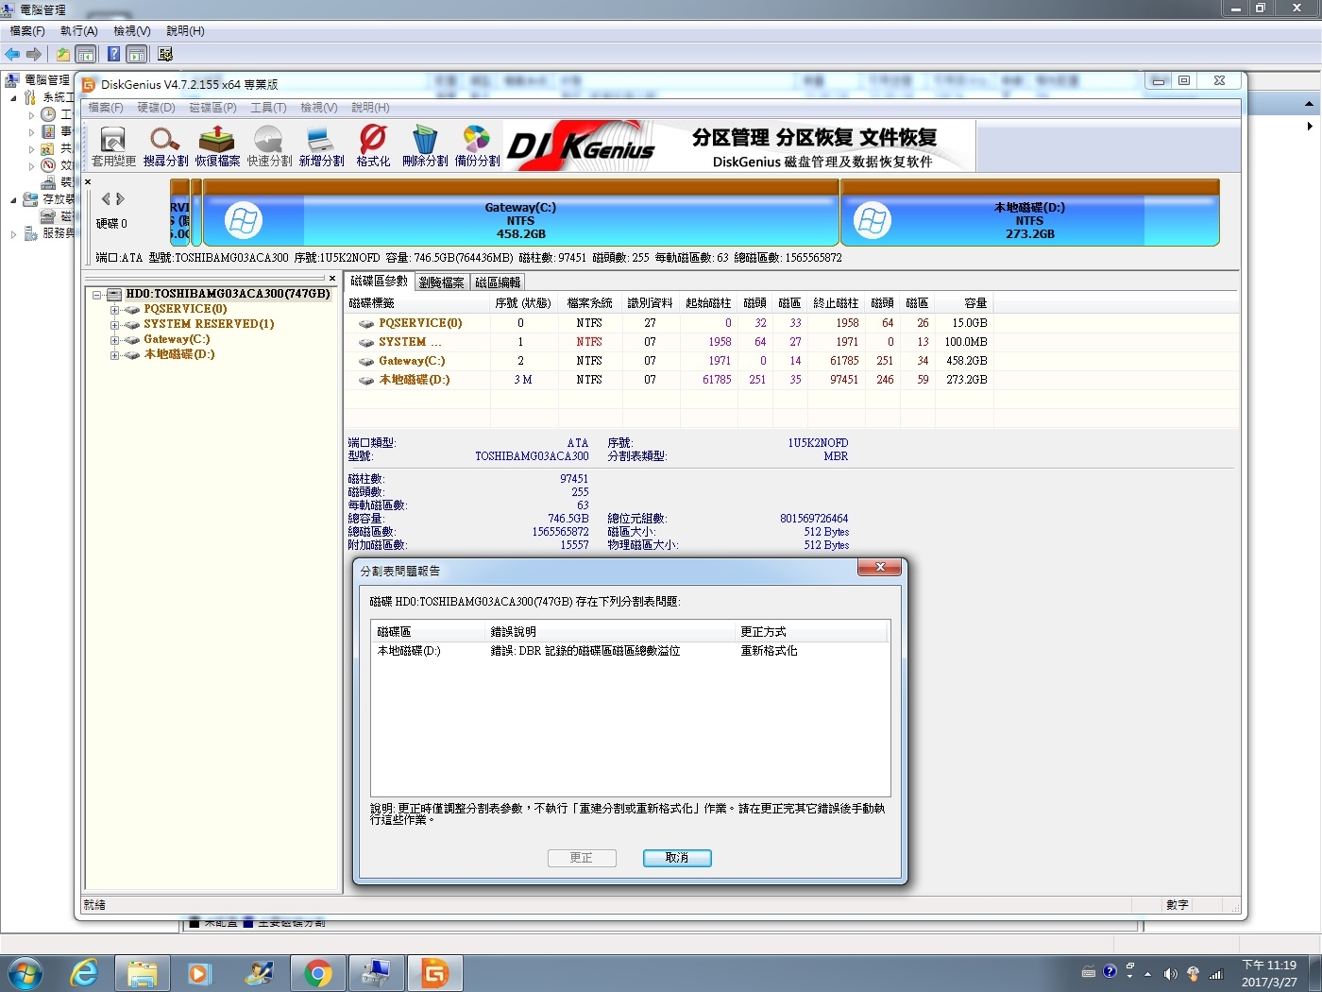Collapse the HD0:TOSHIBAMG03ACA300 tree node

[x=96, y=294]
